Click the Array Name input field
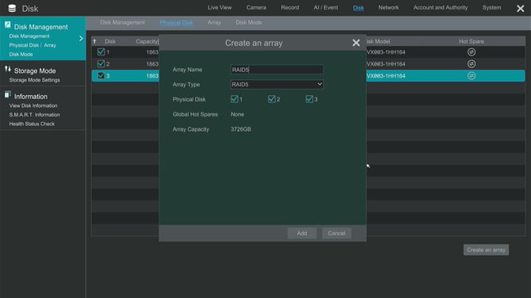 pyautogui.click(x=277, y=70)
